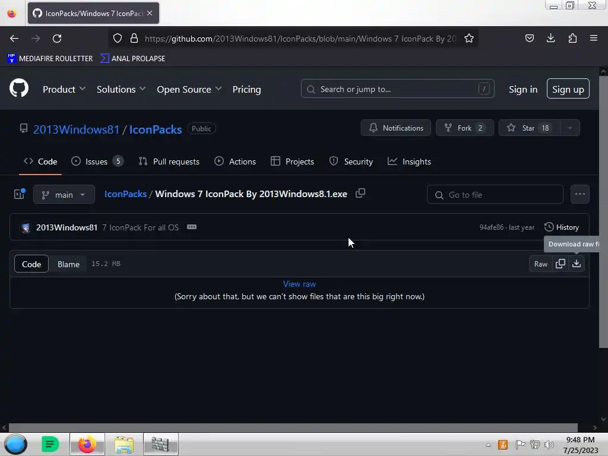The image size is (608, 456).
Task: View file History link
Action: pyautogui.click(x=562, y=227)
